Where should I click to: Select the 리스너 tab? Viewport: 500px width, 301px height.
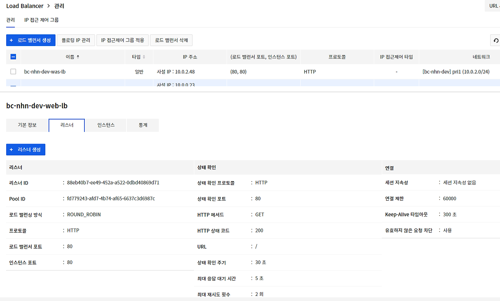[x=66, y=125]
